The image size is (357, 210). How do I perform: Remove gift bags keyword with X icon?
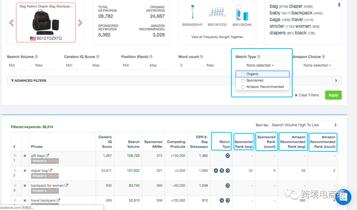pyautogui.click(x=25, y=156)
